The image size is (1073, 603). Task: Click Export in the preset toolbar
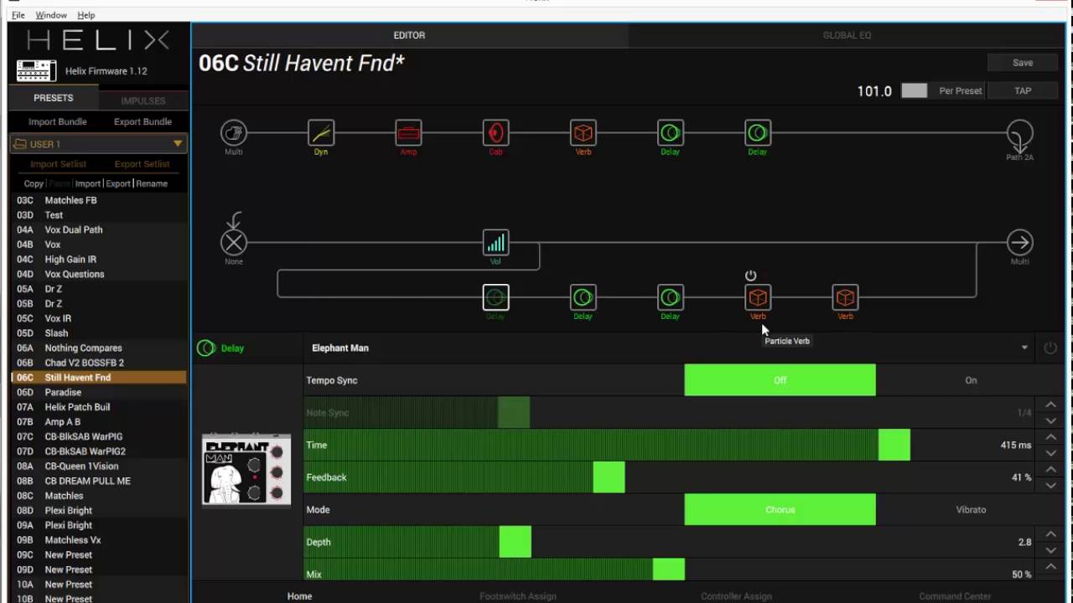tap(118, 183)
